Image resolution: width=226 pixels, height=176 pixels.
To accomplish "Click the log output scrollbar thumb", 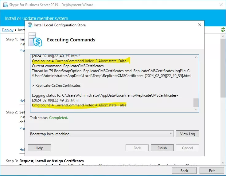I will pos(196,103).
